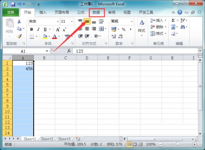Switch to the 数据 ribbon tab
Image resolution: width=205 pixels, height=150 pixels.
pyautogui.click(x=96, y=12)
